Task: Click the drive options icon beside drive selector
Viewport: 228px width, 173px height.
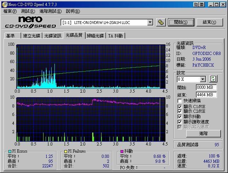Action: [x=161, y=22]
